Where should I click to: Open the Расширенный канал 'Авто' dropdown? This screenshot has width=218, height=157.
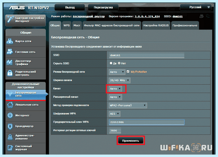115,97
